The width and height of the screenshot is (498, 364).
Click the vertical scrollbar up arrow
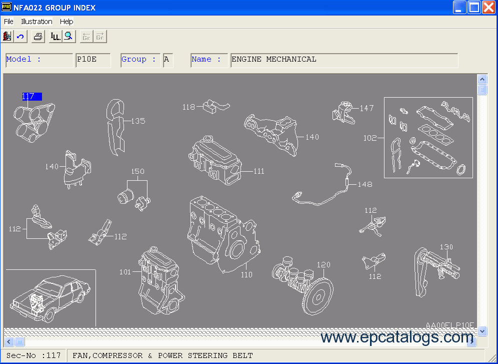pos(482,80)
